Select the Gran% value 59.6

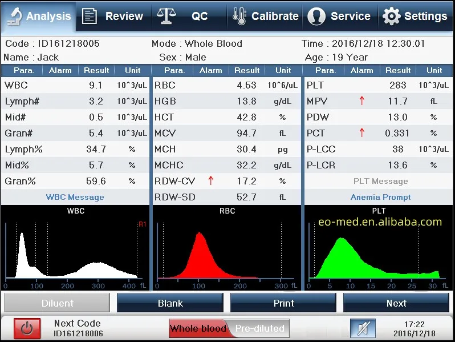pos(96,181)
